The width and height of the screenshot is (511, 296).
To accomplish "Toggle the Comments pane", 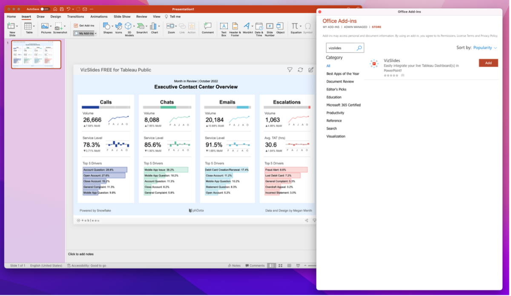I will tap(255, 265).
